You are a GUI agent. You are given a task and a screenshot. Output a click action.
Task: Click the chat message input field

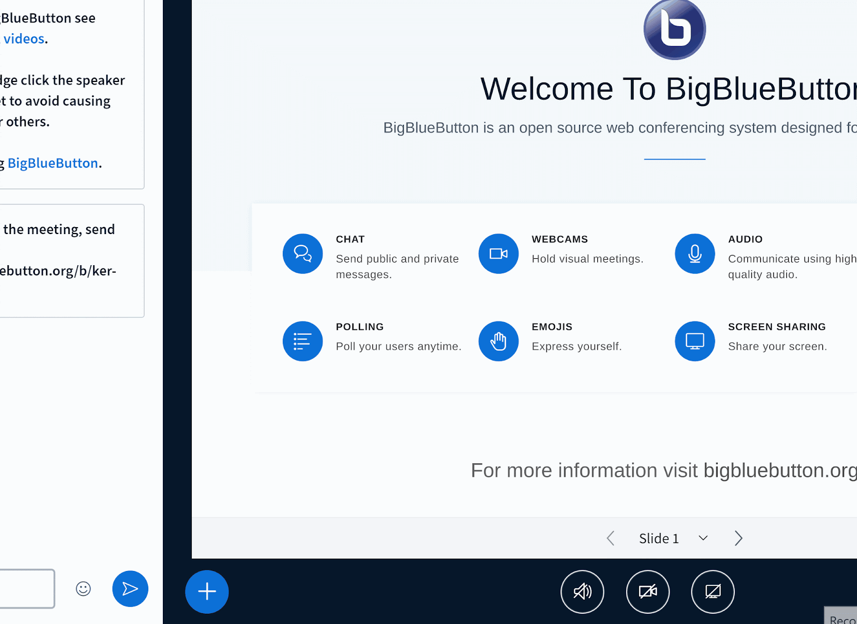tap(27, 589)
